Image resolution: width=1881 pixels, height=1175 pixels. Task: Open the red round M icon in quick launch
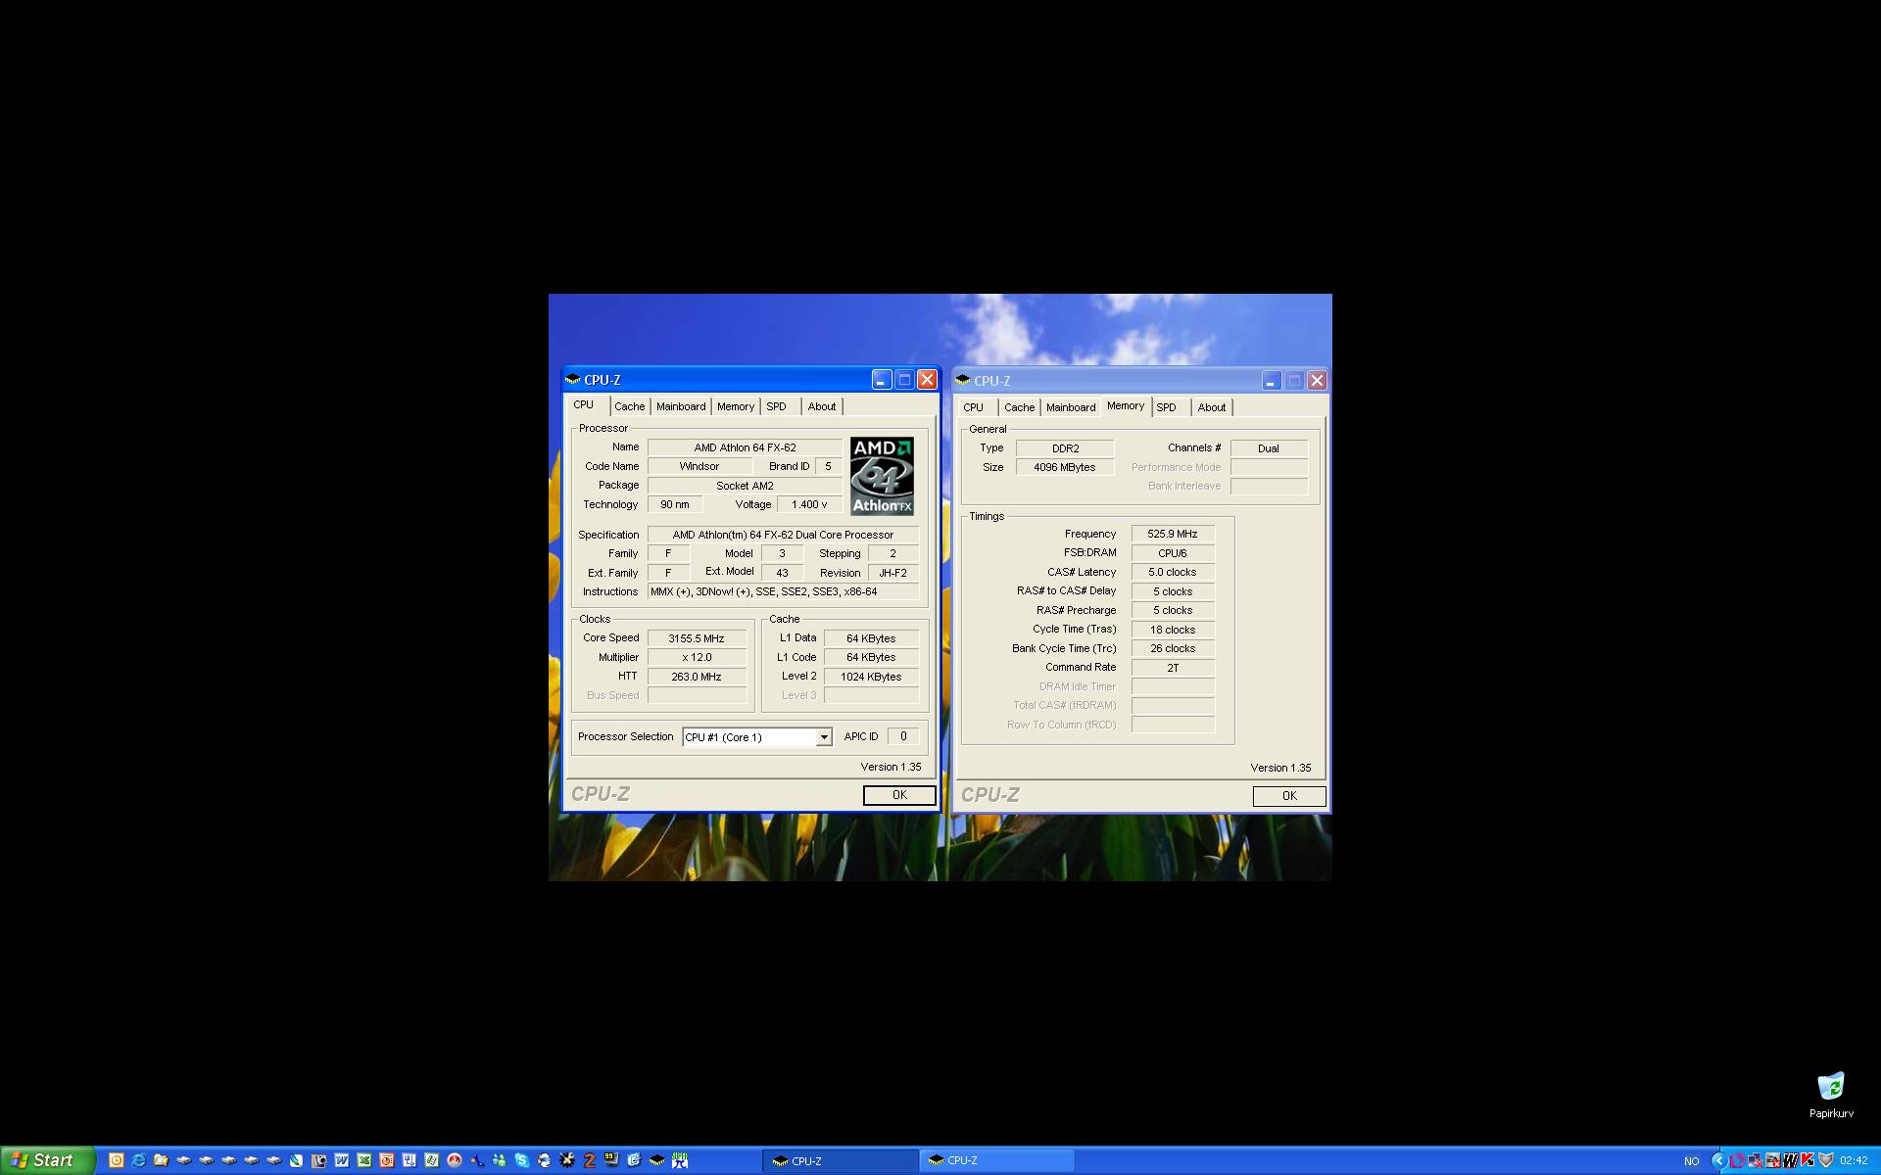pos(455,1160)
